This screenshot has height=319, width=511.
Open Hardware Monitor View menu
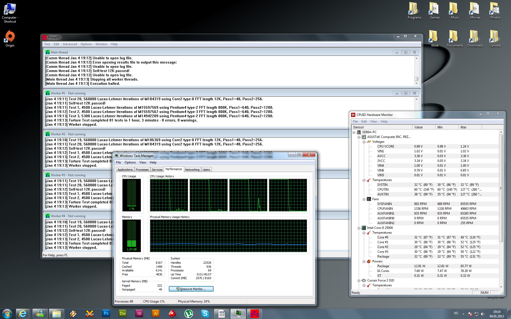(x=374, y=121)
